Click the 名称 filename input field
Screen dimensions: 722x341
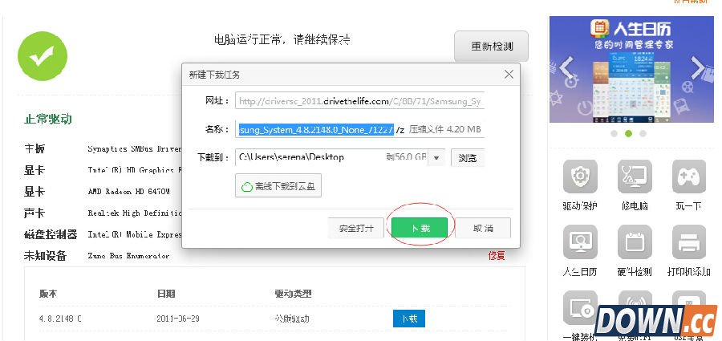[x=359, y=129]
